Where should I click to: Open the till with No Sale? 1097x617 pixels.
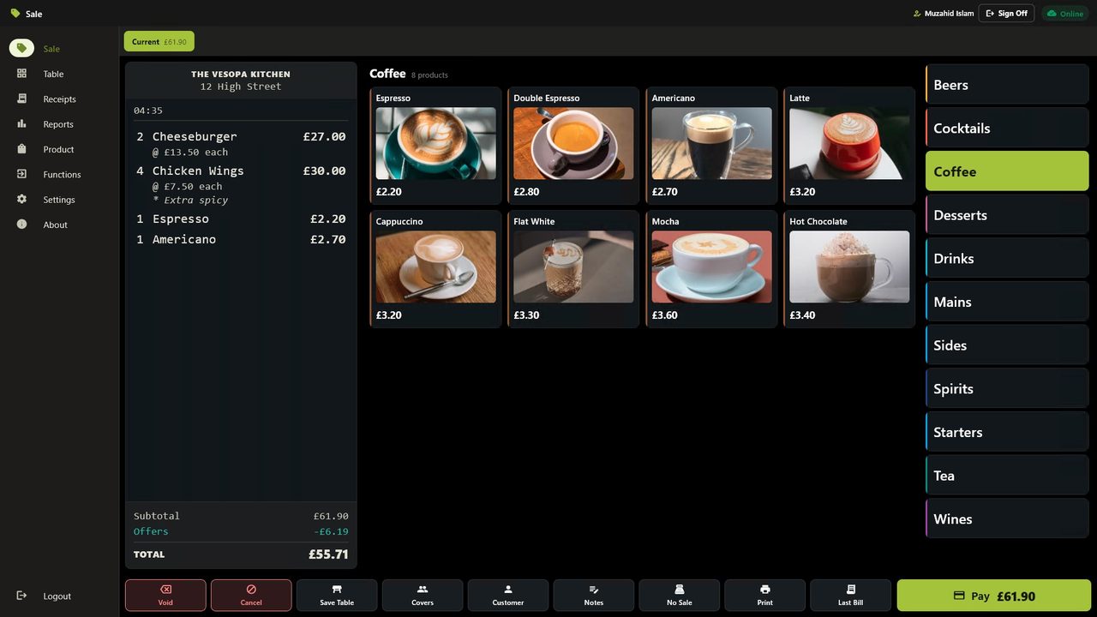(x=680, y=596)
